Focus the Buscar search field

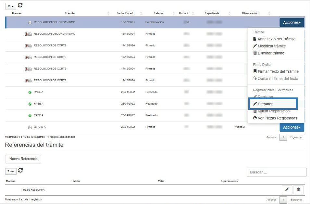[276, 172]
